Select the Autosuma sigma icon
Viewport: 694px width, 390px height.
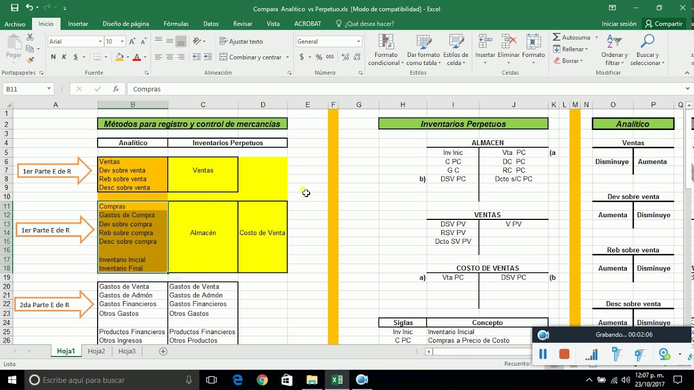click(x=557, y=37)
